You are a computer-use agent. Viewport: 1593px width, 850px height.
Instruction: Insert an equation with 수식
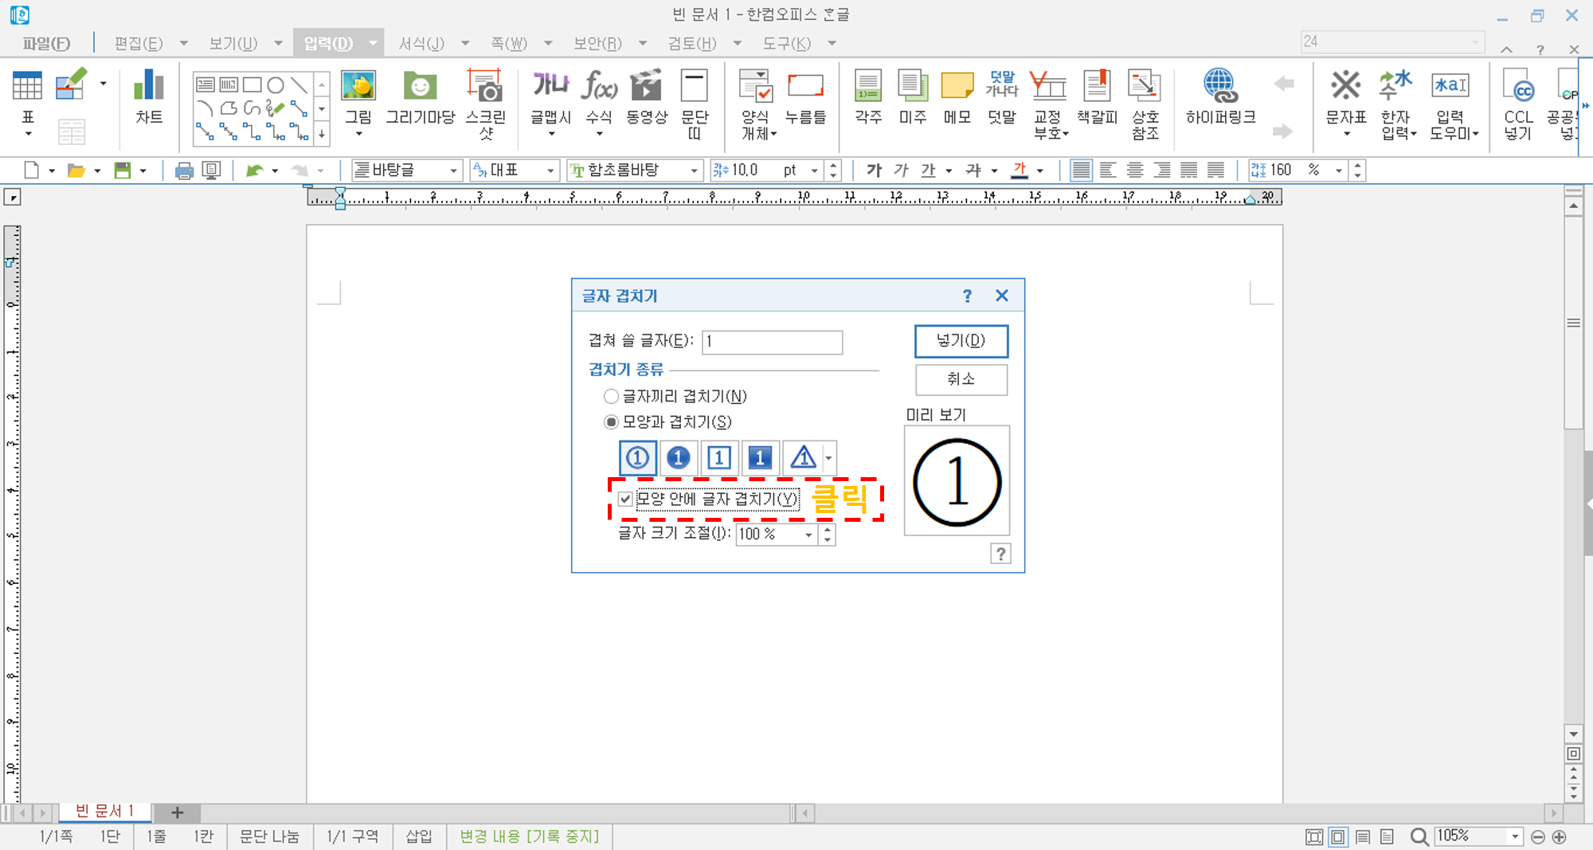(599, 97)
